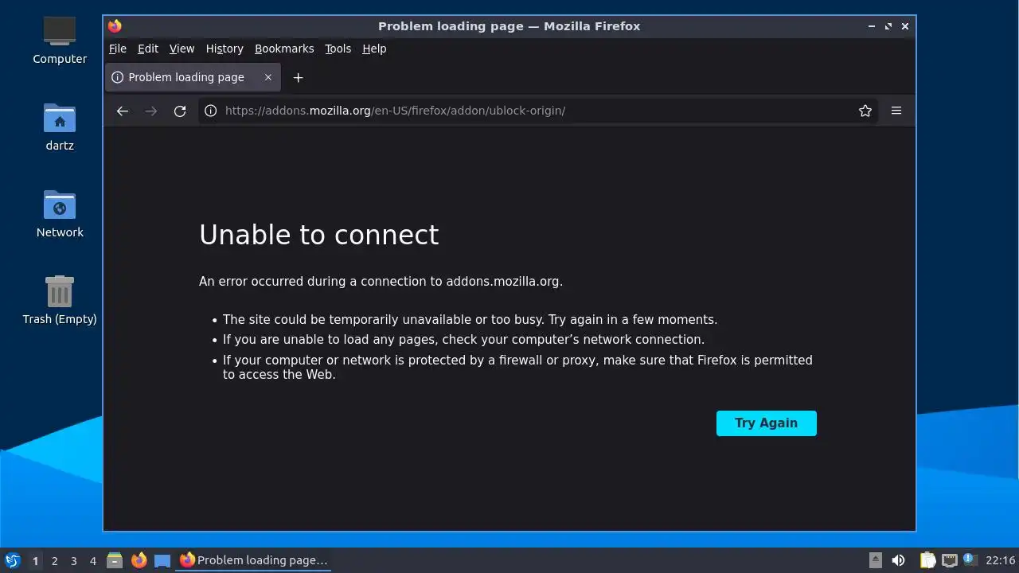Select the Trash (Empty) desktop icon
This screenshot has height=573, width=1019.
pyautogui.click(x=60, y=300)
